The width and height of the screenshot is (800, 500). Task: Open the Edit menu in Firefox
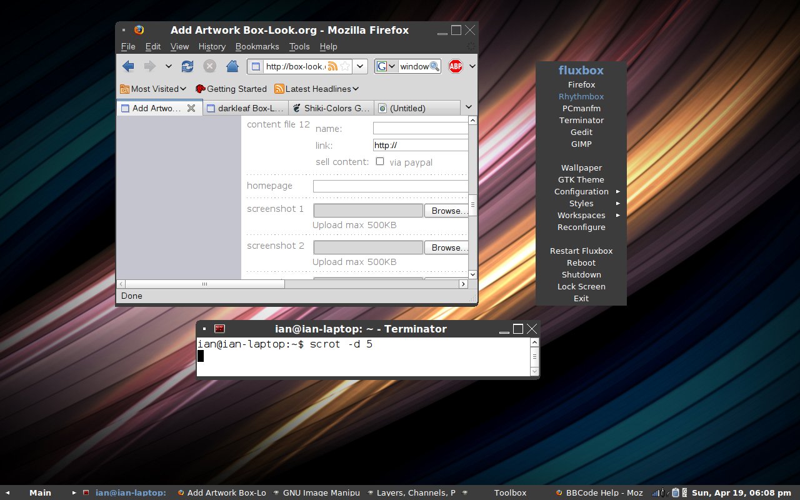click(x=153, y=46)
